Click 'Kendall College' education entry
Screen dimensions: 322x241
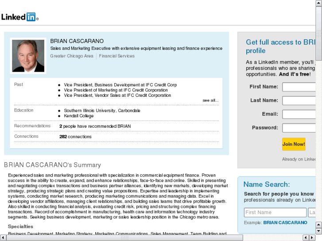point(79,116)
